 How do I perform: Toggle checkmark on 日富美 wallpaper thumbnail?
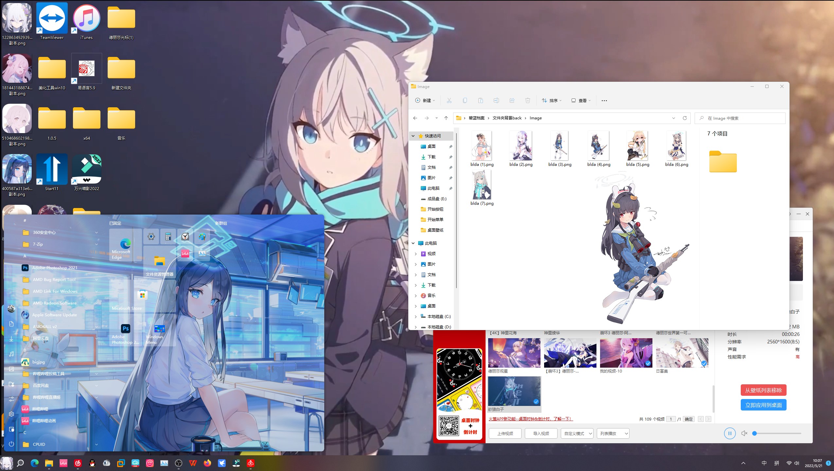pyautogui.click(x=704, y=363)
